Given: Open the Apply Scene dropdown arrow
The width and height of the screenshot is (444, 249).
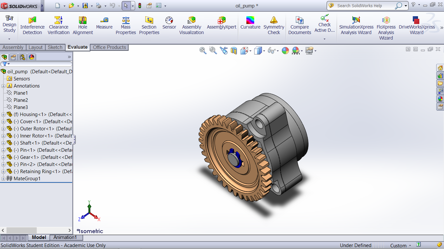Looking at the screenshot, I should (x=302, y=51).
